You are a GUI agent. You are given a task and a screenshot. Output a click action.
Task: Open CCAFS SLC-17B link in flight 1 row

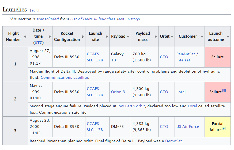click(95, 57)
